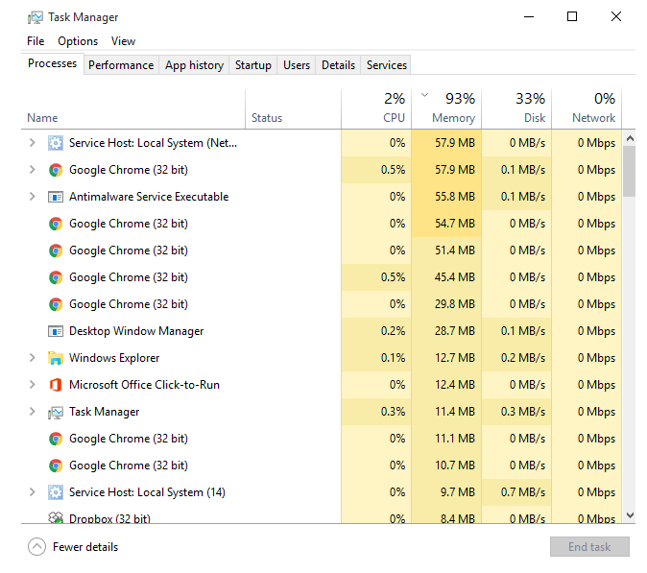
Task: Expand the Windows Explorer process group
Action: tap(33, 358)
